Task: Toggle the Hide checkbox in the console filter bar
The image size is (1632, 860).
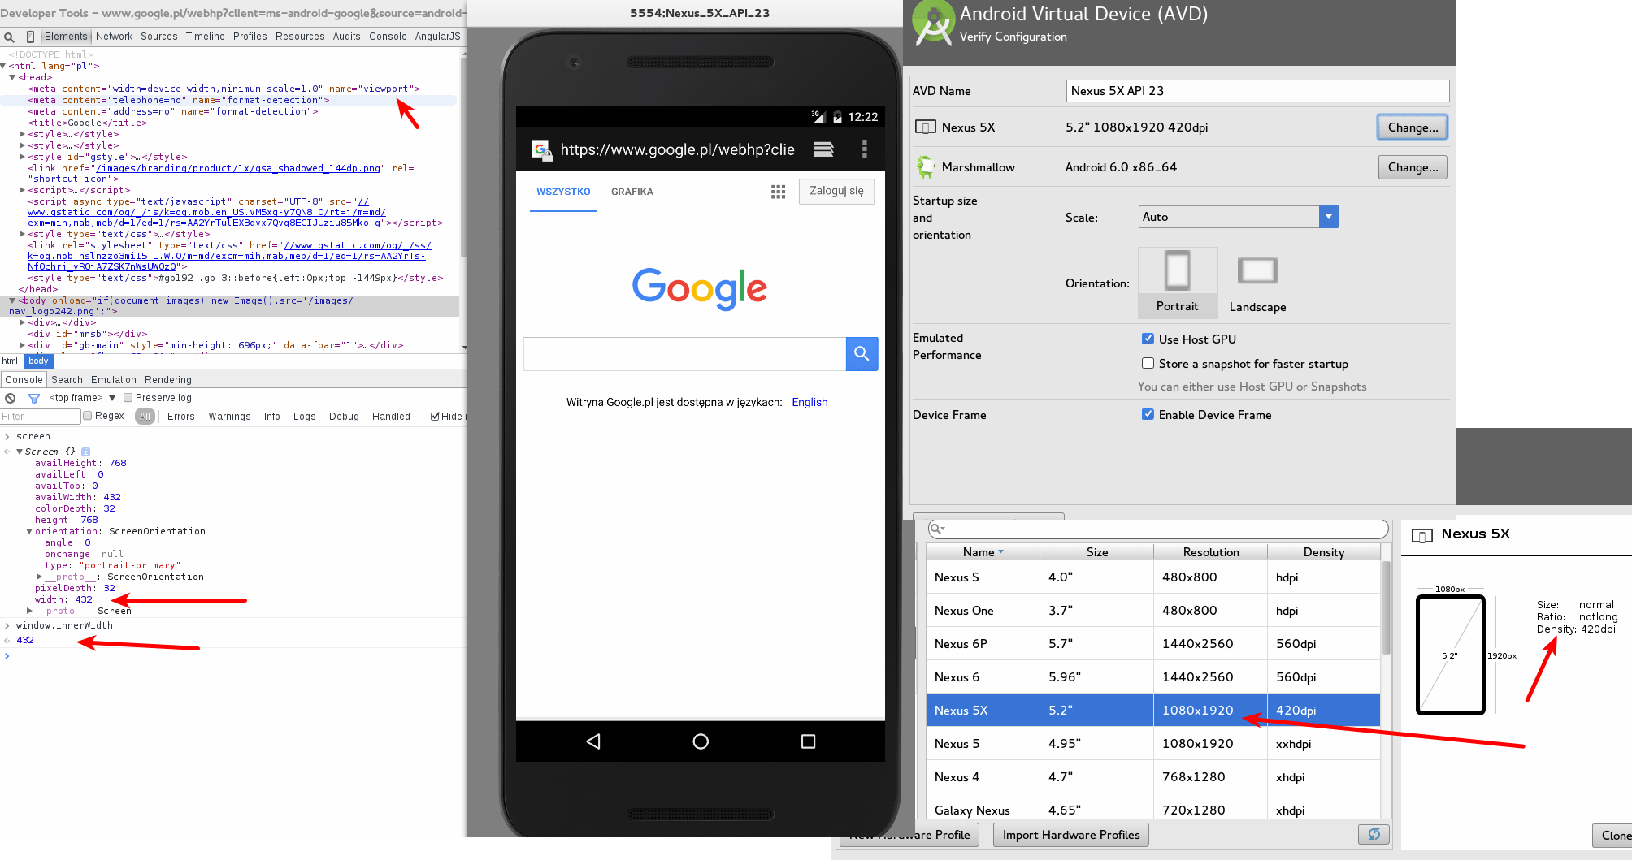Action: tap(435, 417)
